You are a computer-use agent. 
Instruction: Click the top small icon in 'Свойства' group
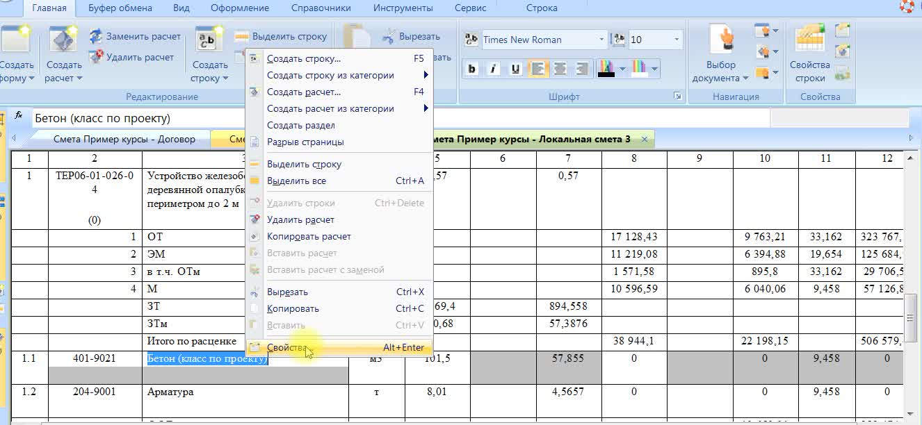pyautogui.click(x=843, y=31)
